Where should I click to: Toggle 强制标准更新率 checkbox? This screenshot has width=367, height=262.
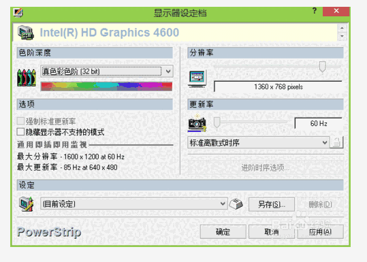pyautogui.click(x=20, y=121)
